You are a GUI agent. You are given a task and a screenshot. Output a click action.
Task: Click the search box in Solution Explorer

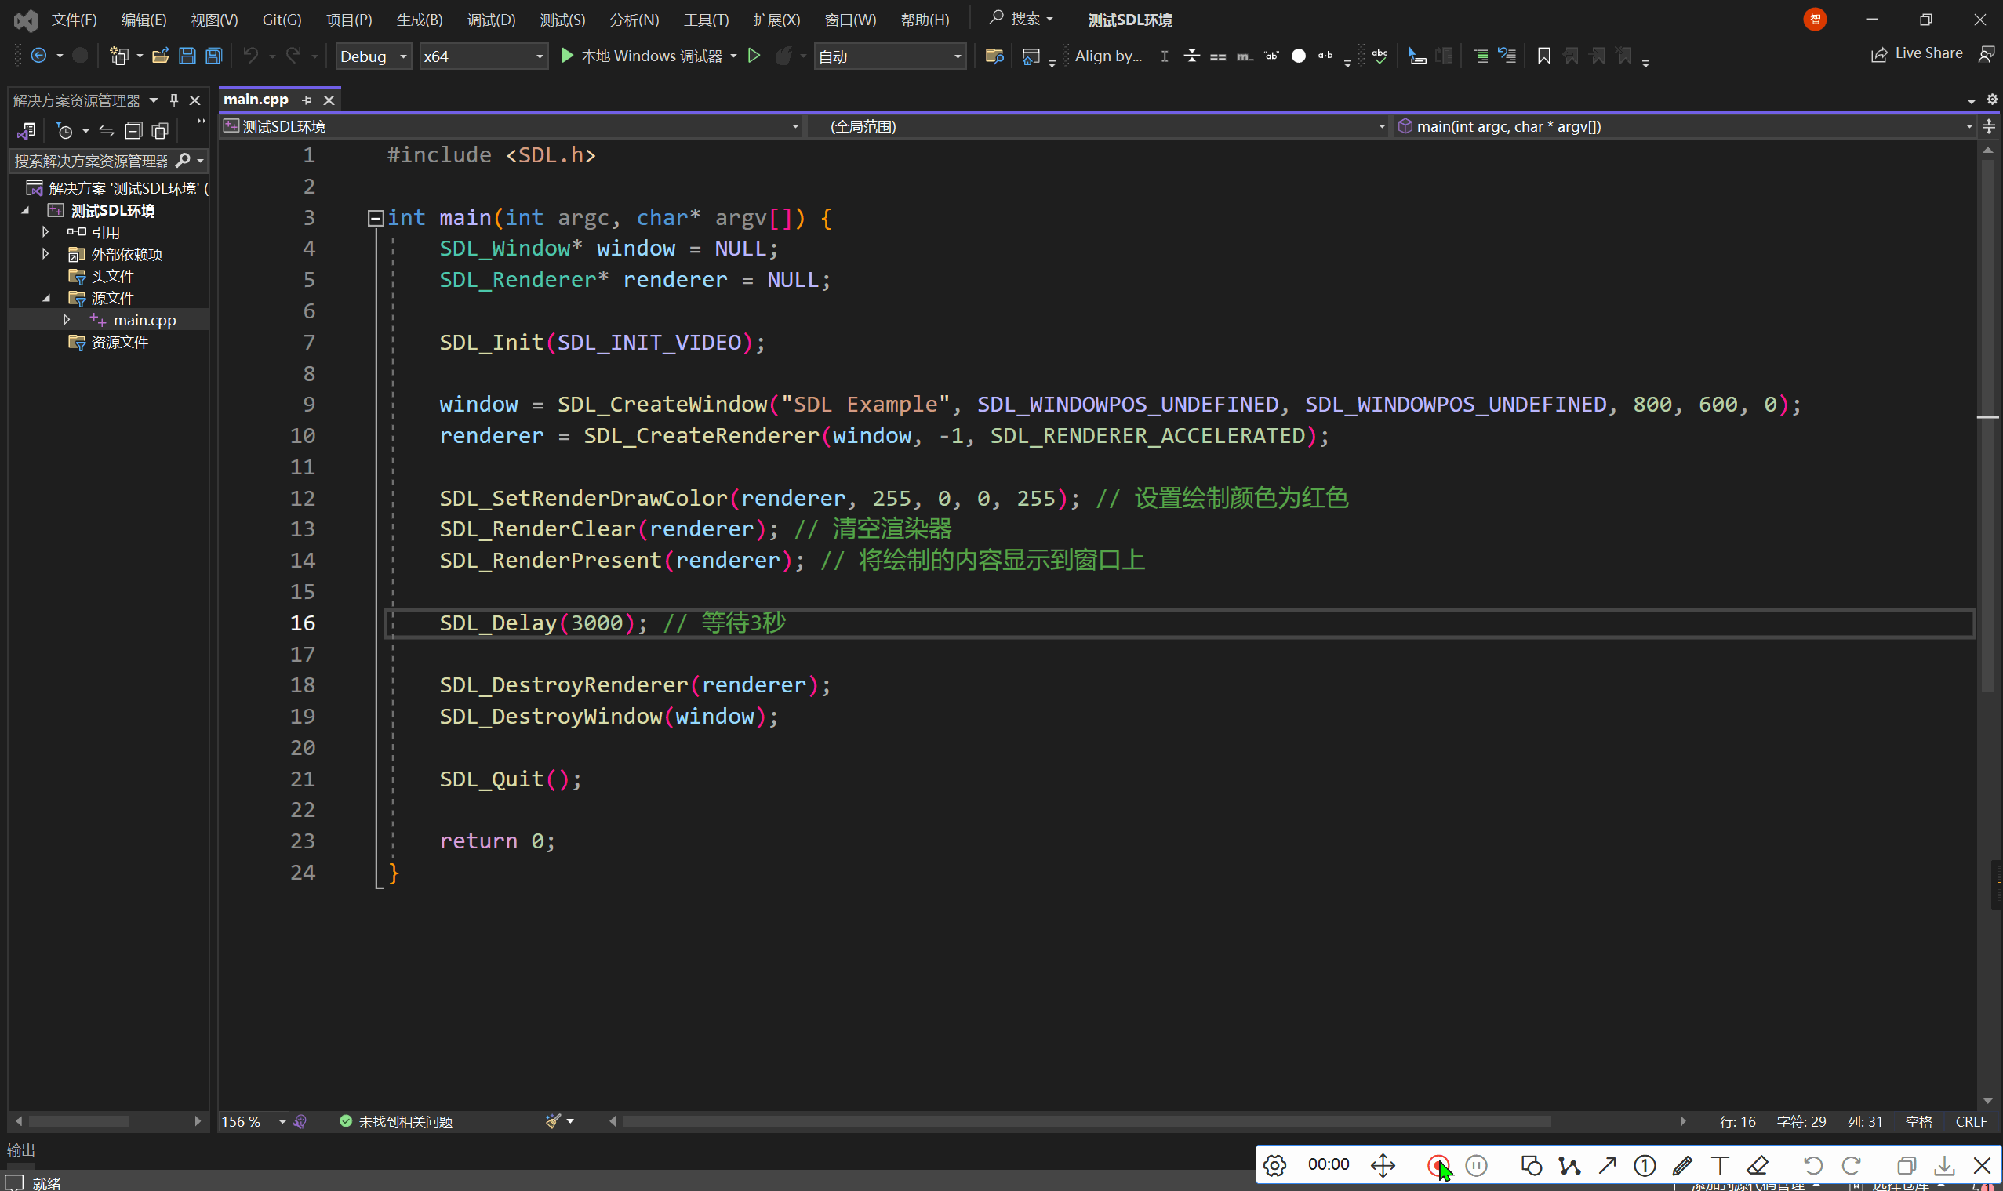tap(91, 161)
